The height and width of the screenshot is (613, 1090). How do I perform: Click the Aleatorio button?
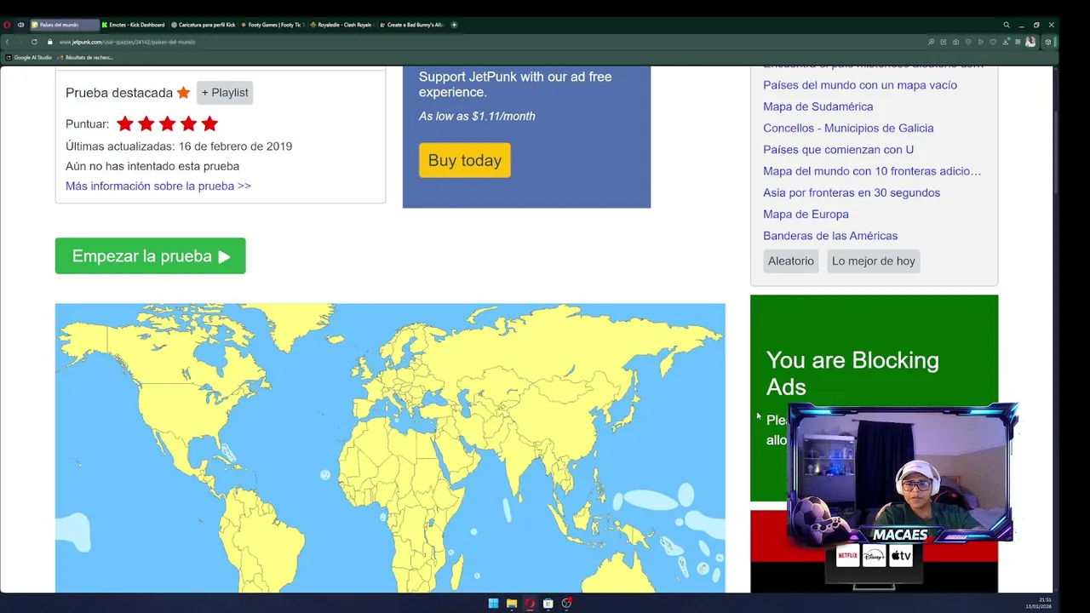pyautogui.click(x=791, y=261)
